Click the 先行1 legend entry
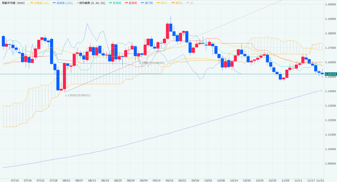Image resolution: width=337 pixels, height=182 pixels. (x=168, y=3)
